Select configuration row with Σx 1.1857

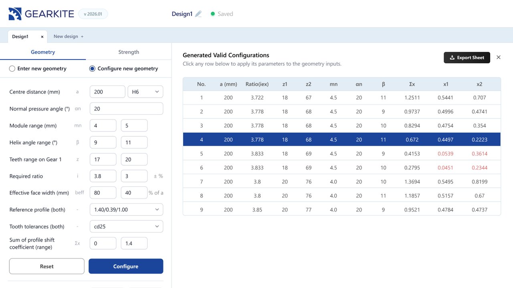click(342, 196)
